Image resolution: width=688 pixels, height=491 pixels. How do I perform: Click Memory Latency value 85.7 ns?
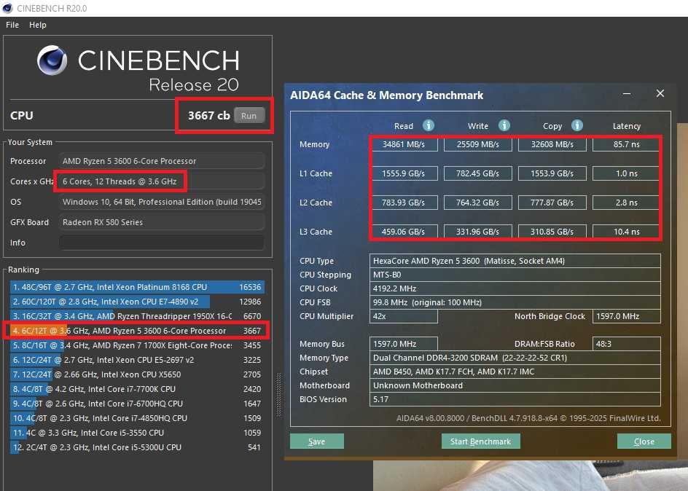tap(626, 144)
